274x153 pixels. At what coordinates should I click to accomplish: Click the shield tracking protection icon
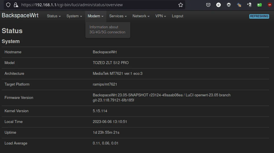(8, 5)
